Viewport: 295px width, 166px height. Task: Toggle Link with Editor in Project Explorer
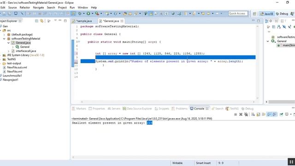42,21
